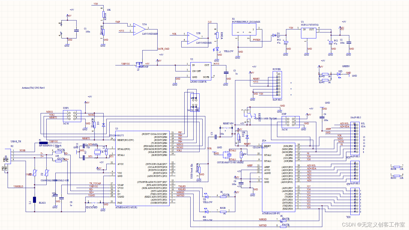Select the NCP1117ST50T3G part label
Viewport: 409px width, 230px height.
click(310, 25)
